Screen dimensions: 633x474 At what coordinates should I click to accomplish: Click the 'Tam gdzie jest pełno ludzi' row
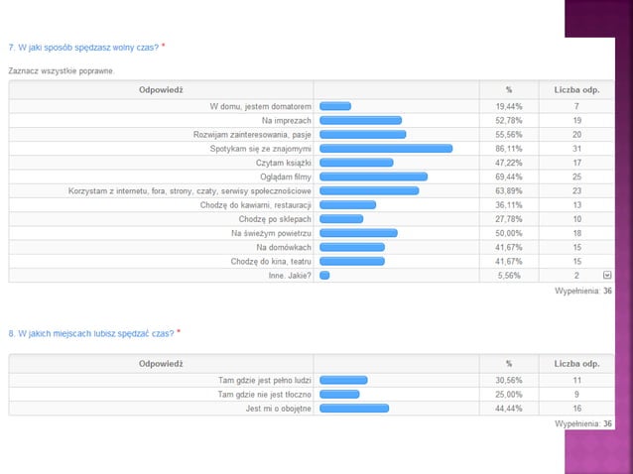pyautogui.click(x=312, y=381)
